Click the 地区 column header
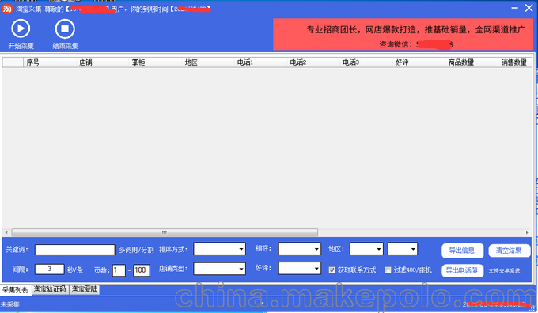This screenshot has height=313, width=538. tap(208, 62)
